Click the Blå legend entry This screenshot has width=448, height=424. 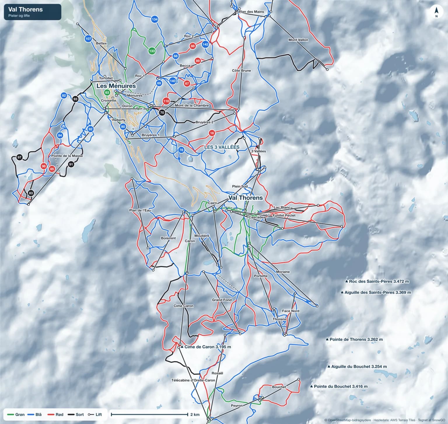click(x=34, y=414)
